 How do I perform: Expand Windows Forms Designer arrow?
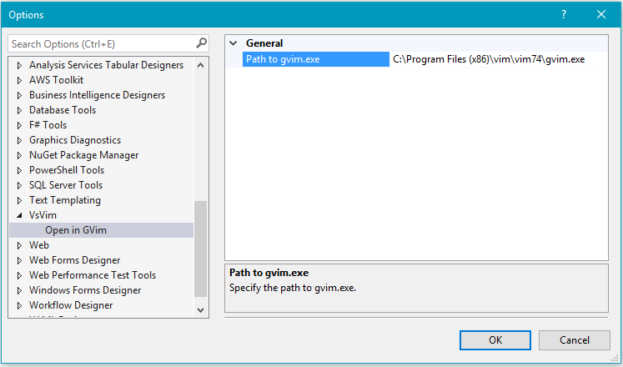19,291
